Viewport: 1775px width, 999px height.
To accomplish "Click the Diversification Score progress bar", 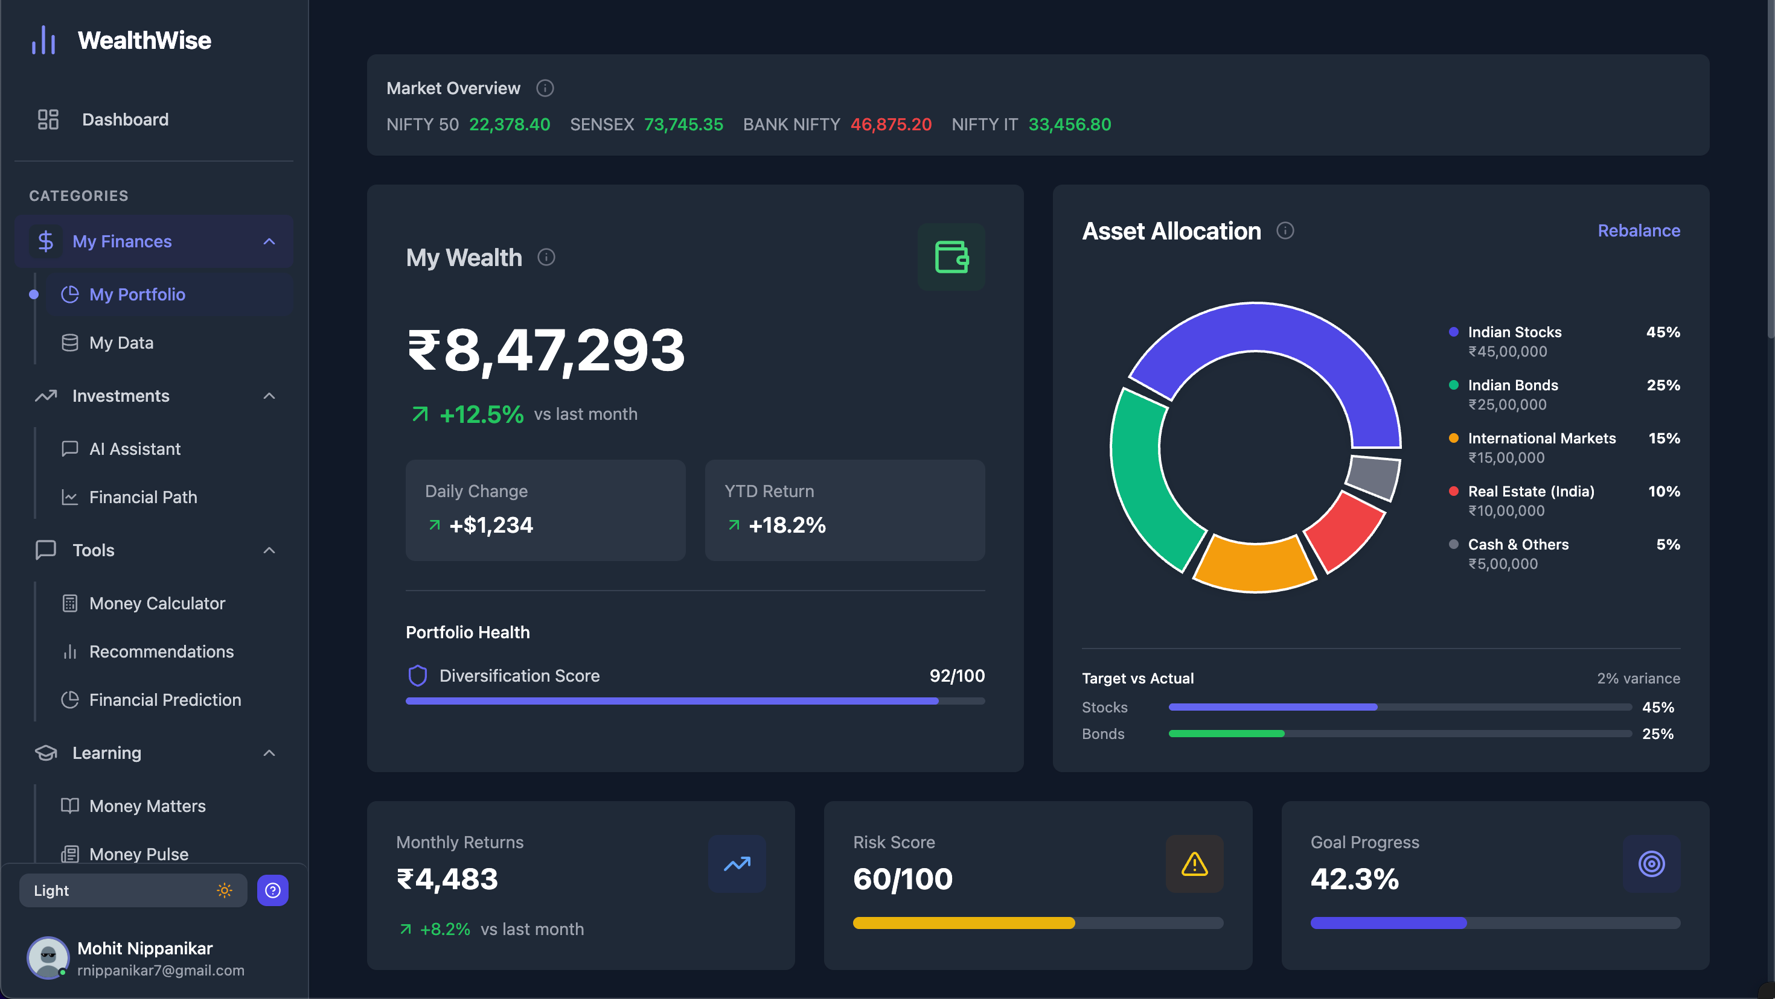I will point(694,701).
